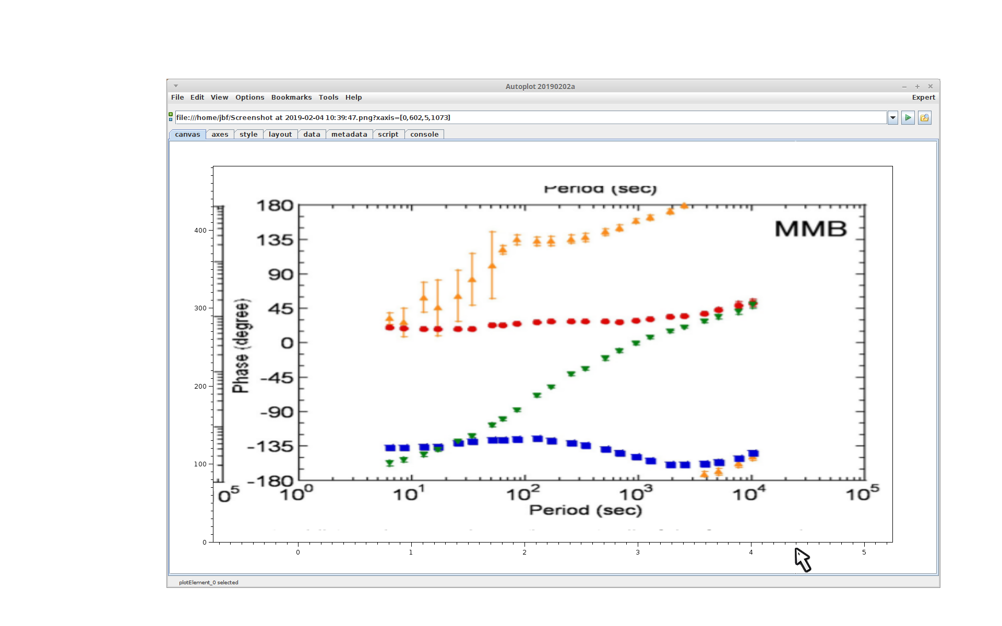
Task: Expand the address bar recent URIs dropdown
Action: [892, 118]
